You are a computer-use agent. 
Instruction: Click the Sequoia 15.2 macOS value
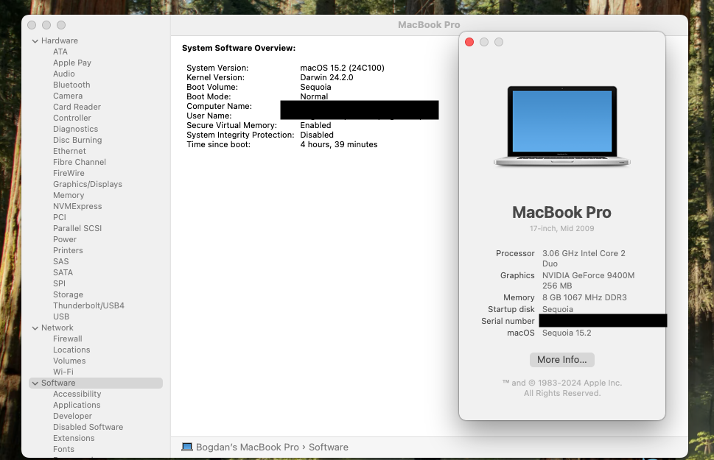(567, 333)
